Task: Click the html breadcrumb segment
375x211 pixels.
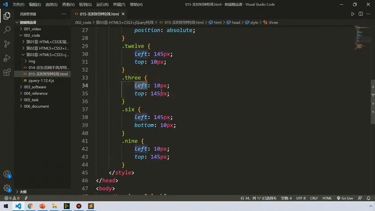Action: tap(215, 22)
